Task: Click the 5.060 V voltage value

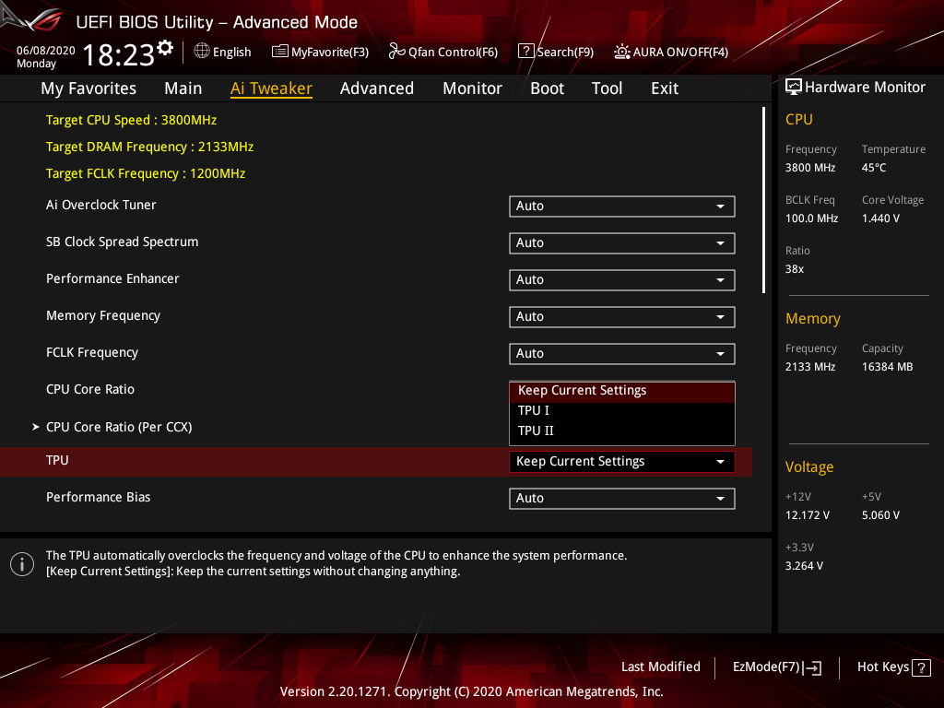Action: point(880,515)
